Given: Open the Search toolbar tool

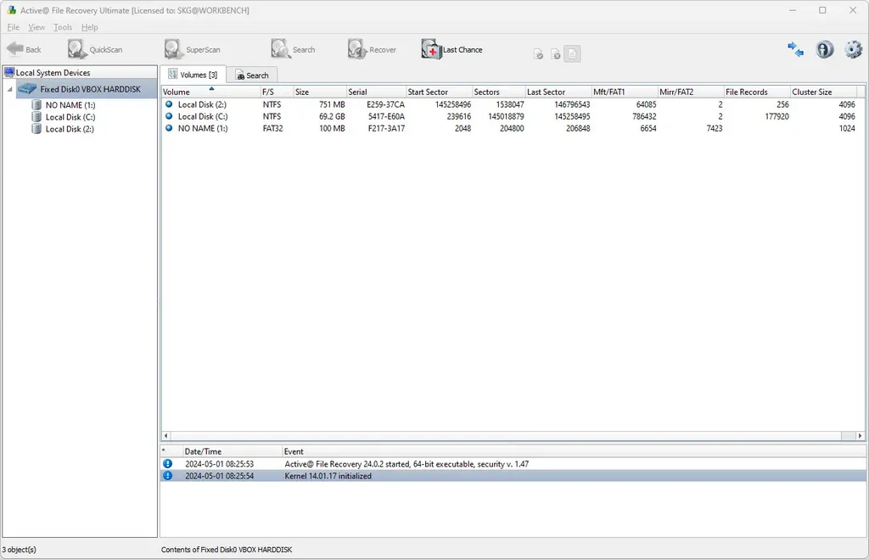Looking at the screenshot, I should 293,49.
